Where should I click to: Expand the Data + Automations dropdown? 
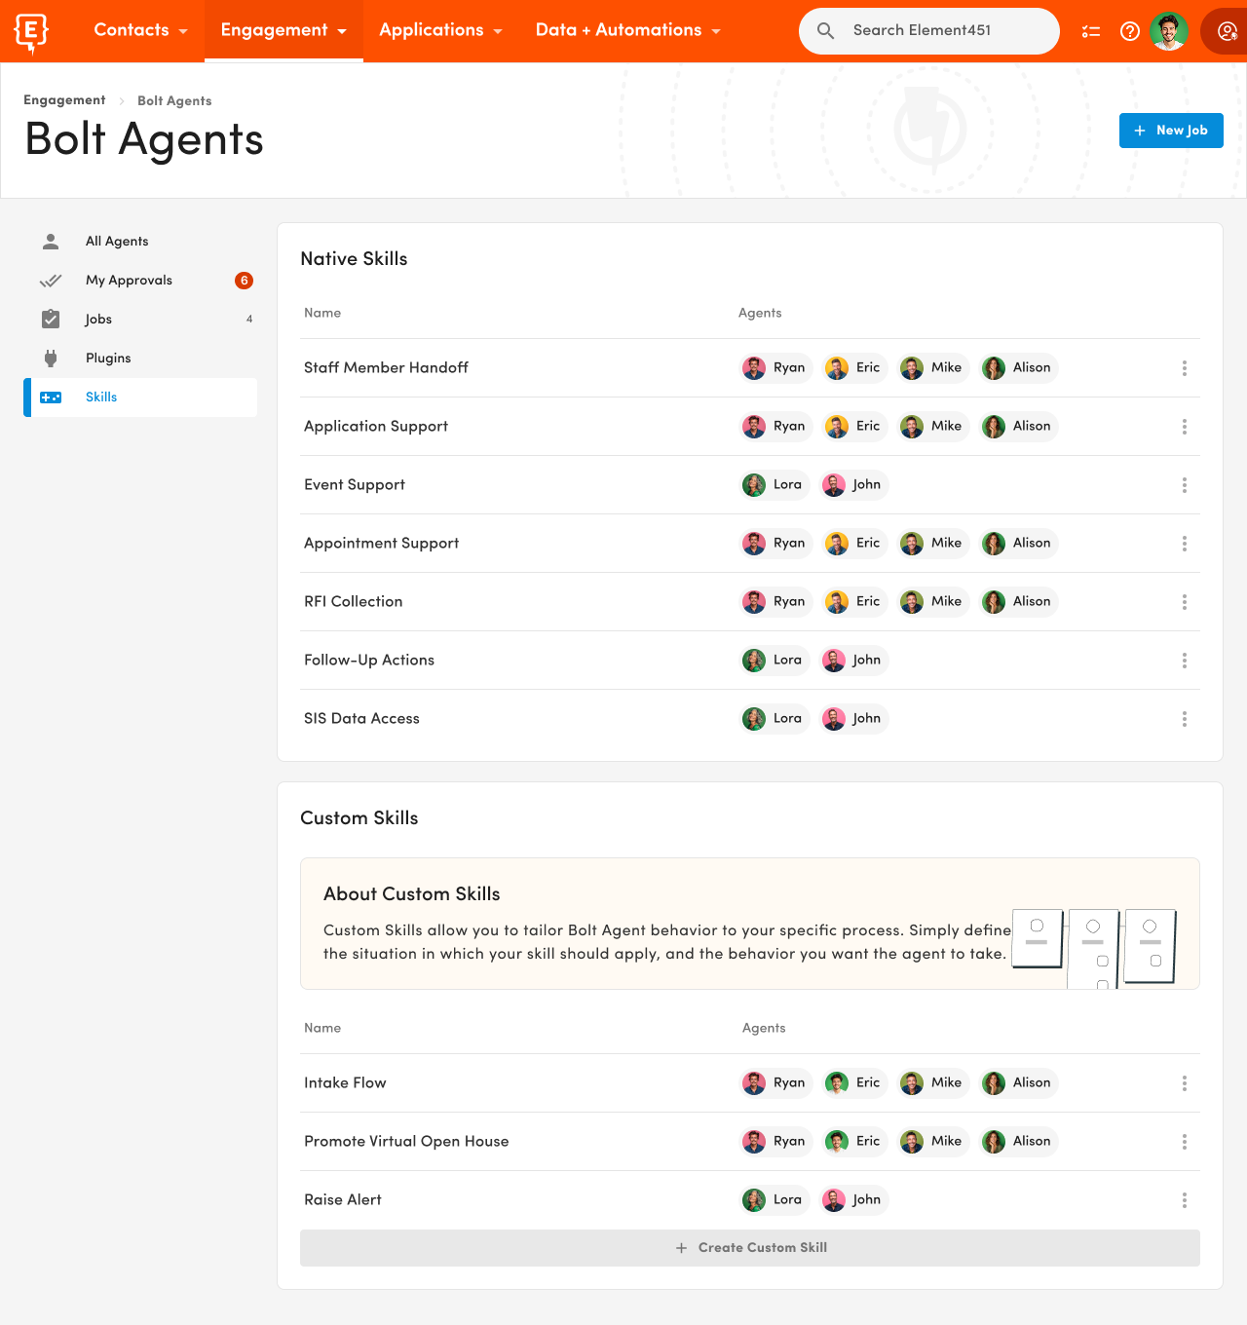[x=628, y=30]
